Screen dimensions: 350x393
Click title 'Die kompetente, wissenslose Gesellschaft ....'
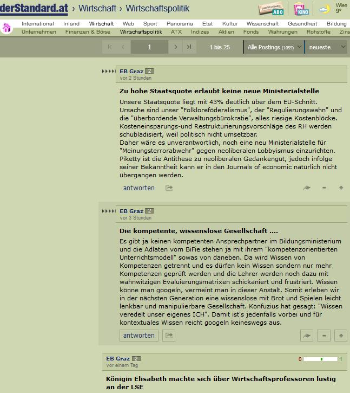tap(199, 231)
